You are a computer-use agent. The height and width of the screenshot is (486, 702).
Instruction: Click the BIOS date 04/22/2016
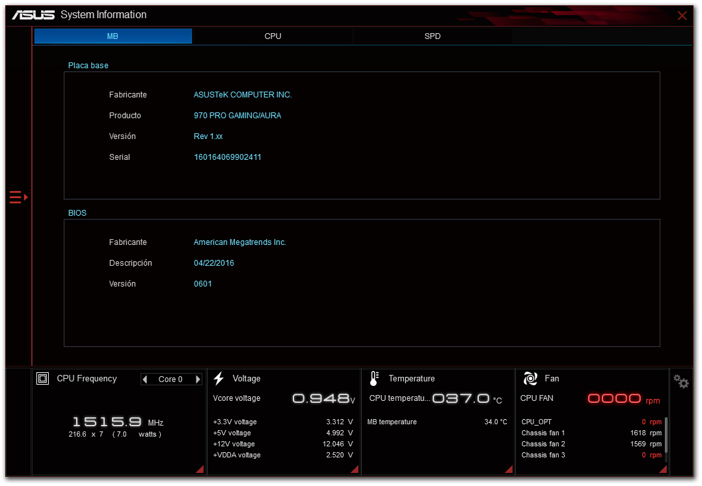tap(213, 263)
